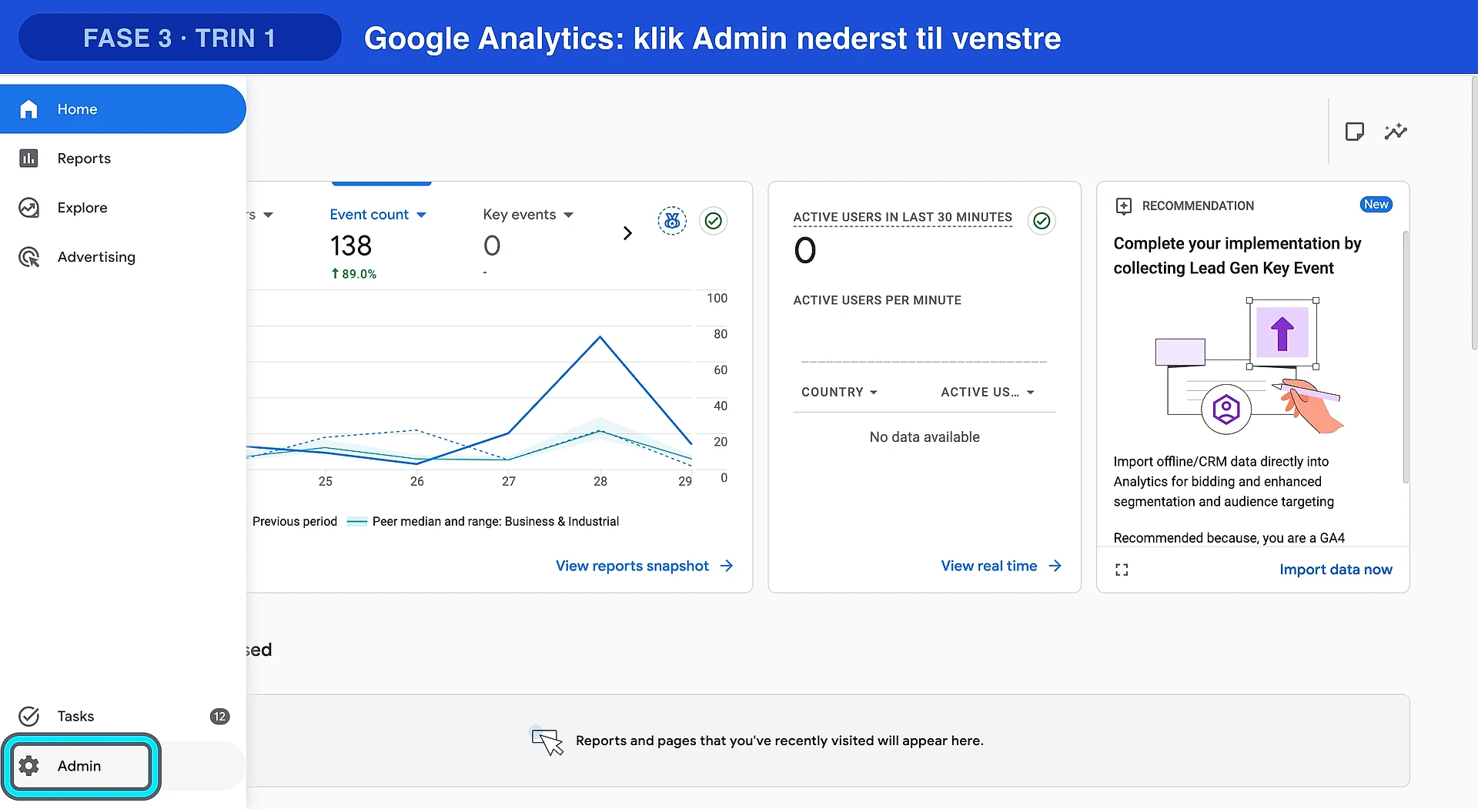The height and width of the screenshot is (809, 1478).
Task: Expand the recommendation card fullscreen icon
Action: pyautogui.click(x=1122, y=570)
